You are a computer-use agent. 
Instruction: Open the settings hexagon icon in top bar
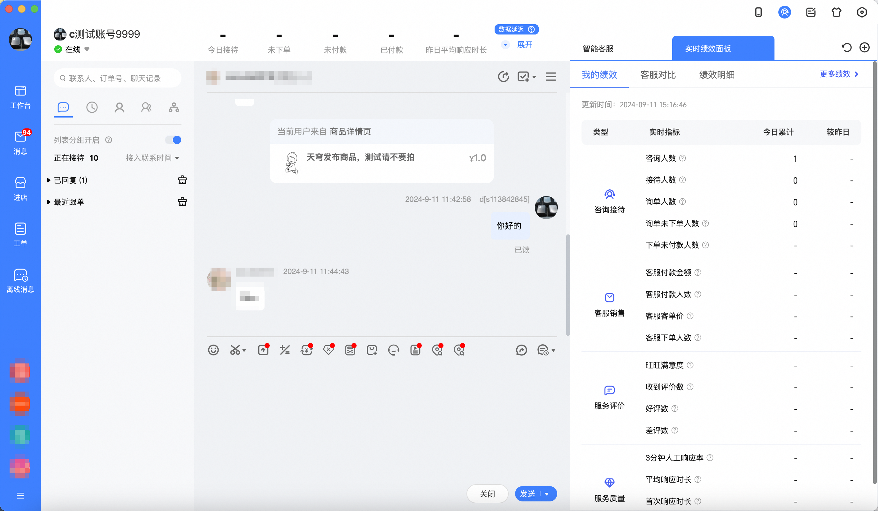click(x=862, y=12)
